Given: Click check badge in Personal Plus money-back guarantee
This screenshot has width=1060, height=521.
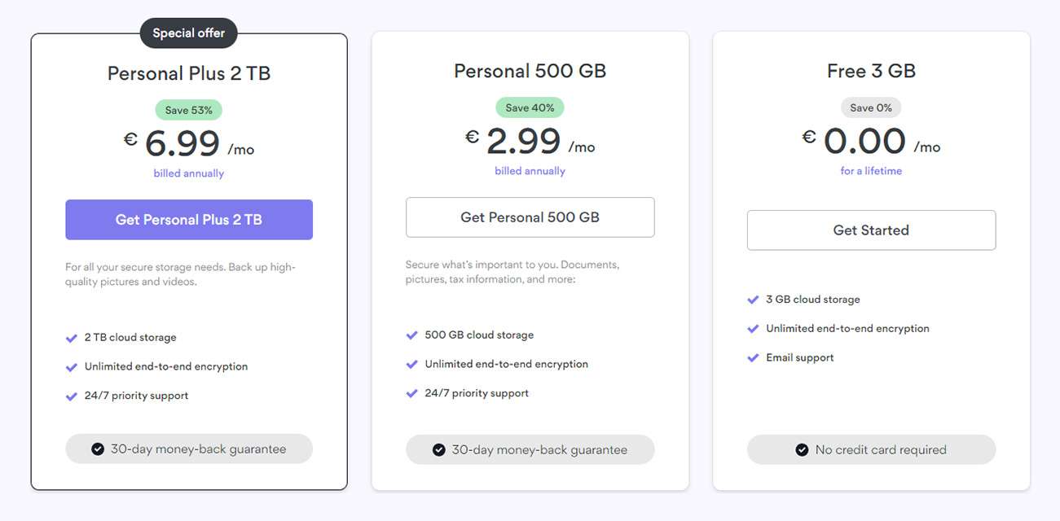Looking at the screenshot, I should [x=98, y=449].
